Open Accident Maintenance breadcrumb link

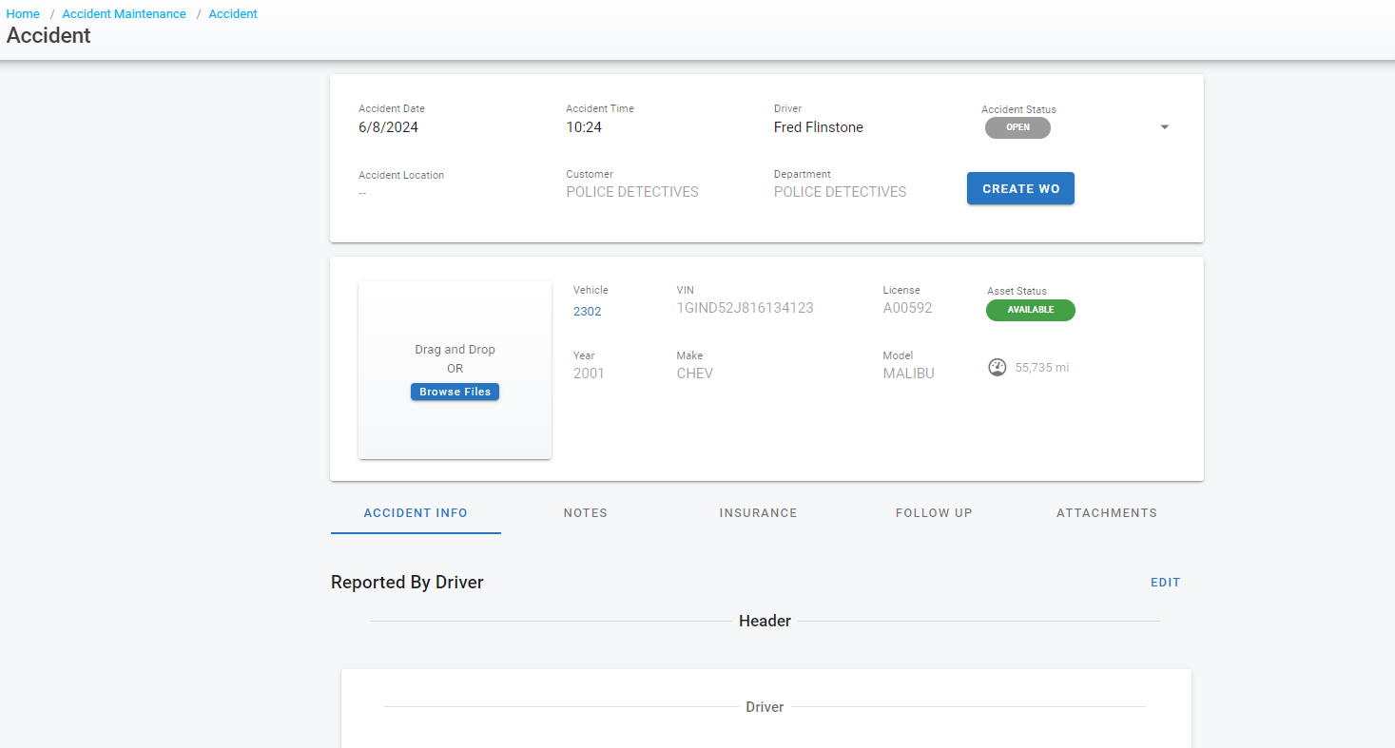pos(124,14)
